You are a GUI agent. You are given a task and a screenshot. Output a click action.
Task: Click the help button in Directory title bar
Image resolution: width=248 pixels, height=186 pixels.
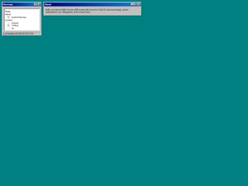point(36,5)
